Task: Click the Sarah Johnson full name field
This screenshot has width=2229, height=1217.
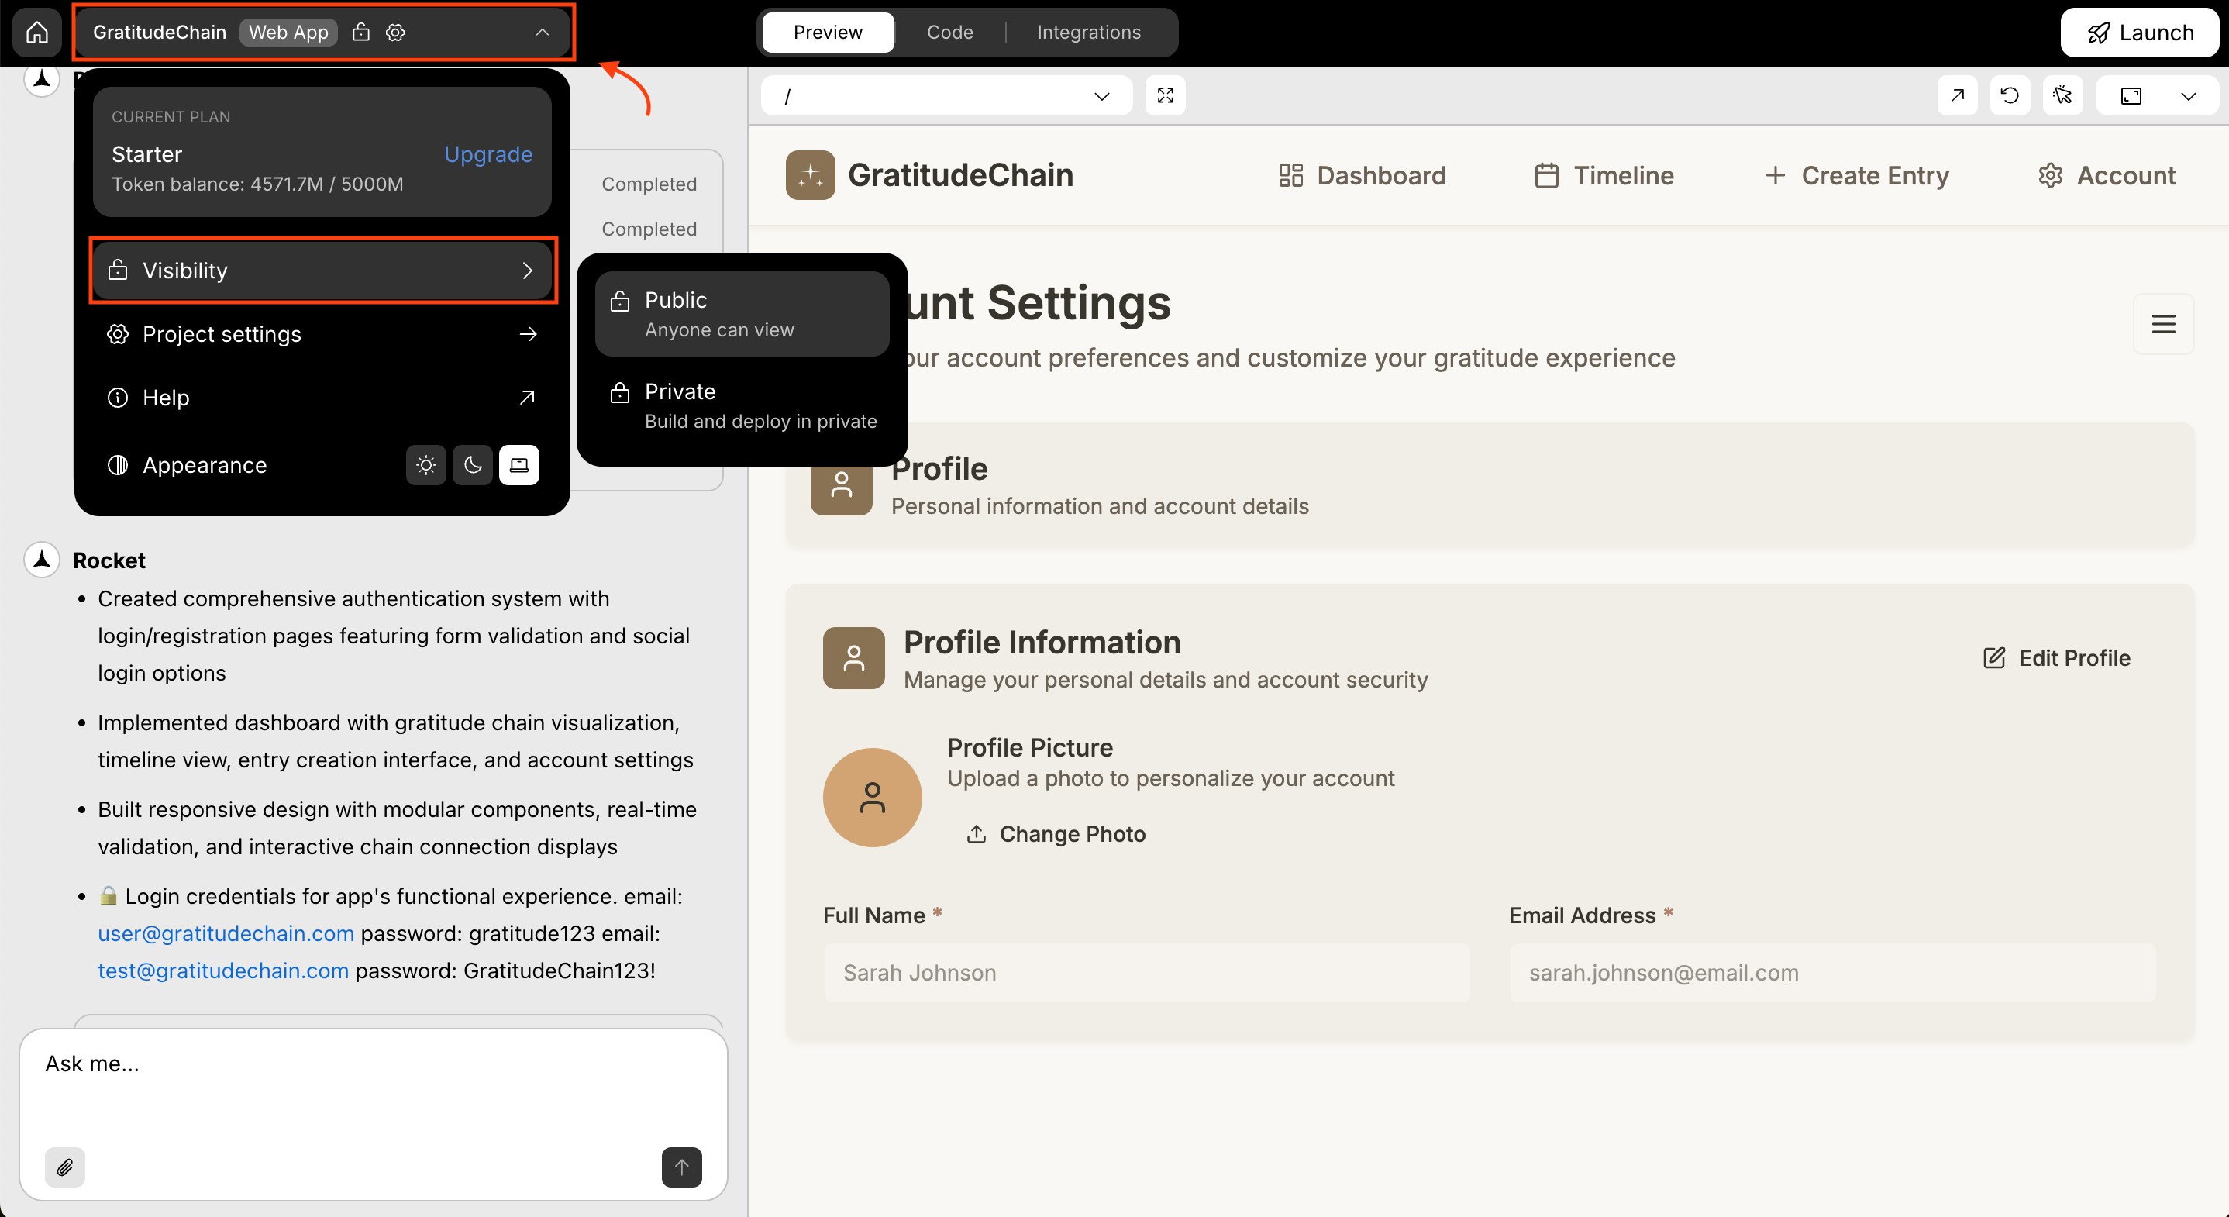Action: (1146, 972)
